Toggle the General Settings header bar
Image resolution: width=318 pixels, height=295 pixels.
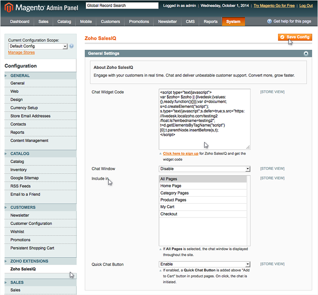(x=198, y=54)
